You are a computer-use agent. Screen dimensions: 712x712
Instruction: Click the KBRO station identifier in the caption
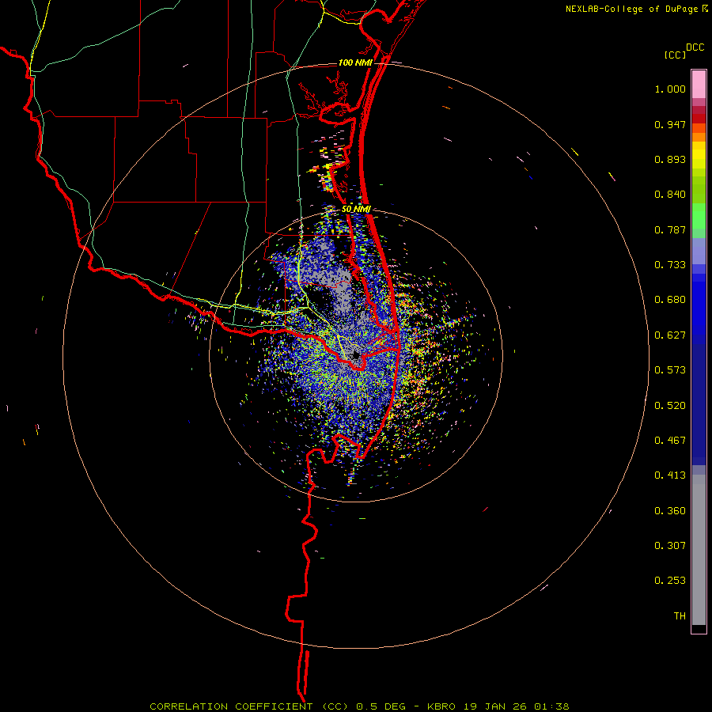442,706
